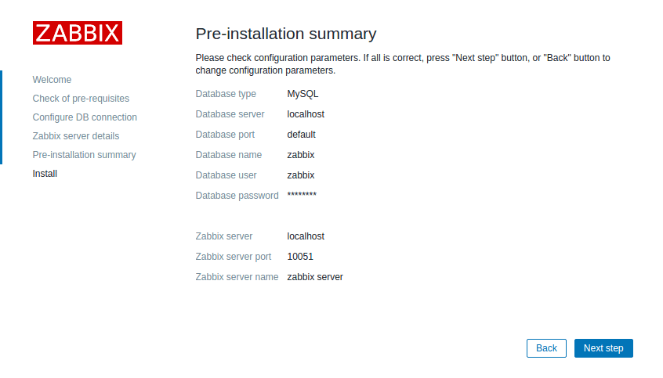
Task: Click the Pre-installation summary page heading
Action: point(285,34)
